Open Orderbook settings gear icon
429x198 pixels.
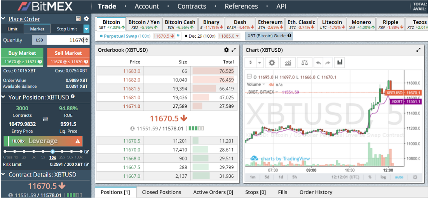coord(226,50)
